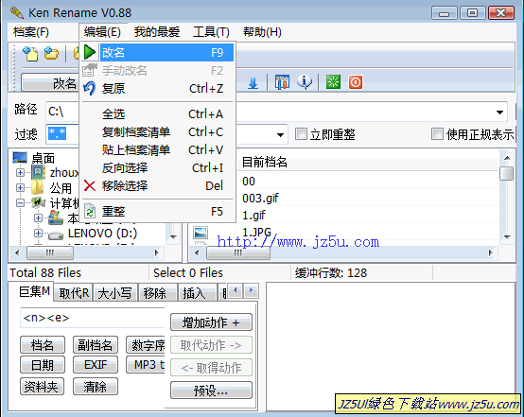
Task: Click the 日期 button
Action: click(43, 365)
